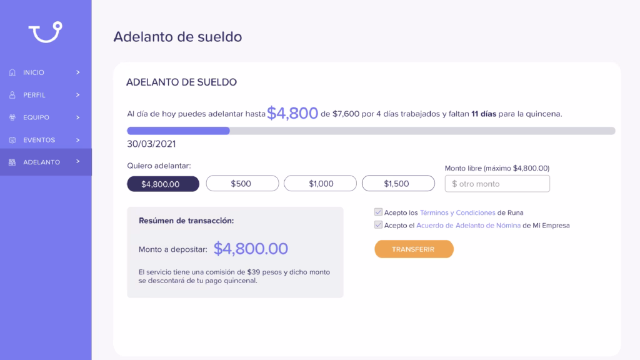Viewport: 640px width, 360px height.
Task: Click the person icon next to Perfil
Action: pyautogui.click(x=12, y=95)
